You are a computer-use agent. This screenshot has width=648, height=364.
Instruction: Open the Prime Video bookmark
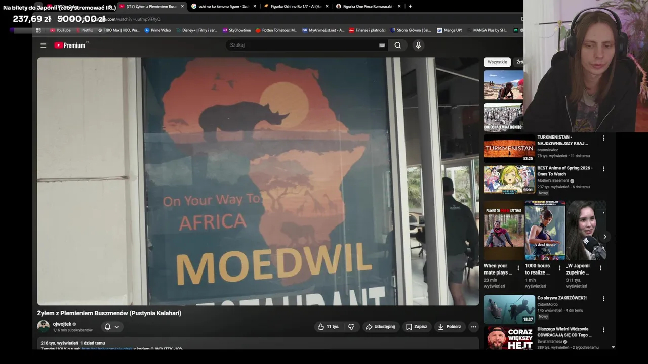click(157, 30)
